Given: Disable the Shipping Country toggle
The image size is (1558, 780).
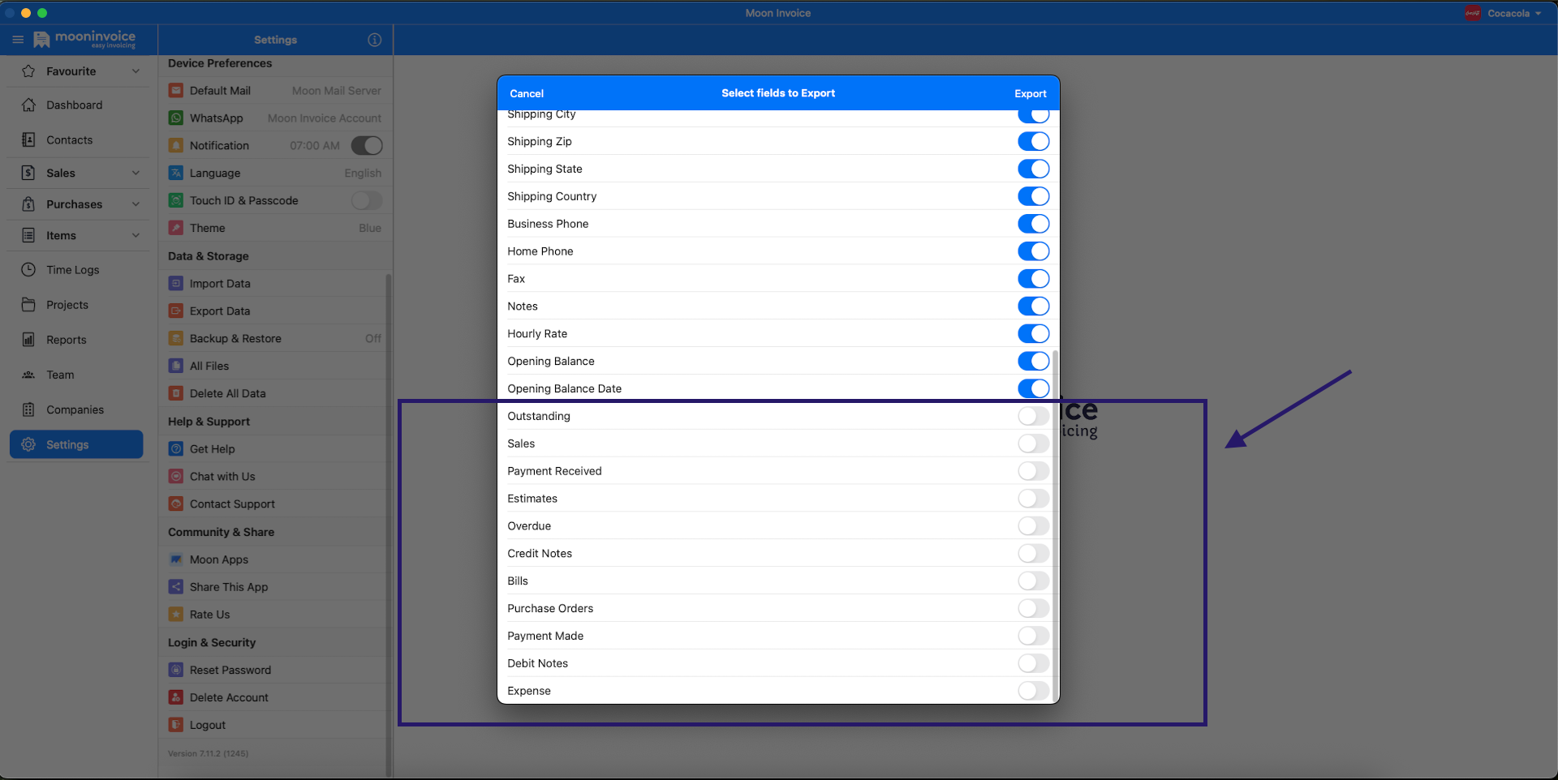Looking at the screenshot, I should pyautogui.click(x=1033, y=196).
